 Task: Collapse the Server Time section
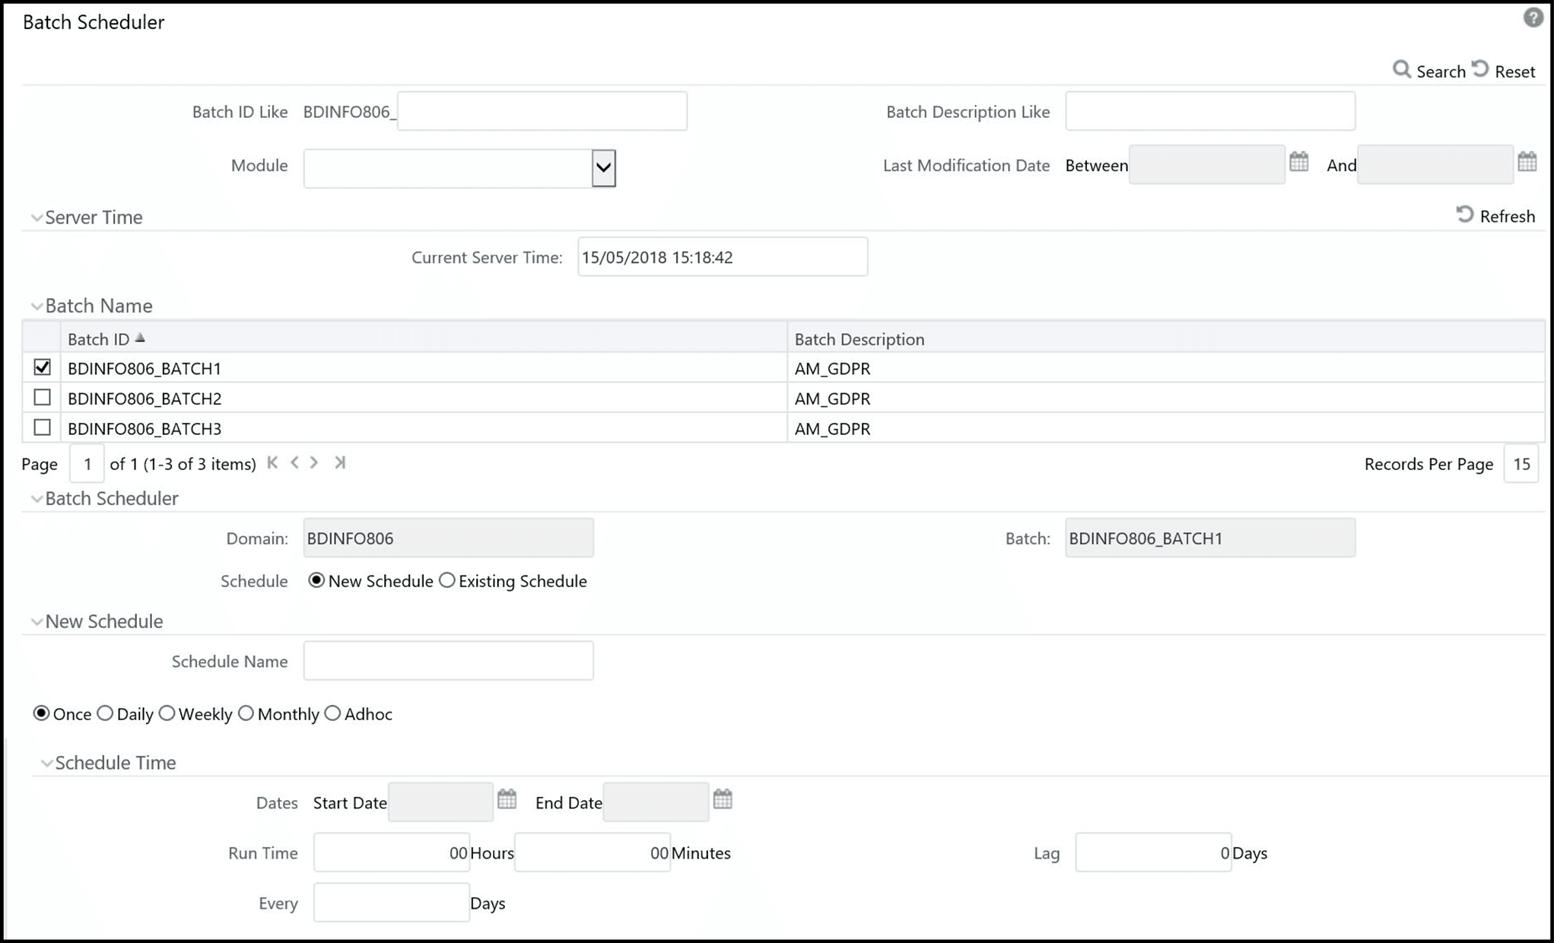tap(37, 217)
